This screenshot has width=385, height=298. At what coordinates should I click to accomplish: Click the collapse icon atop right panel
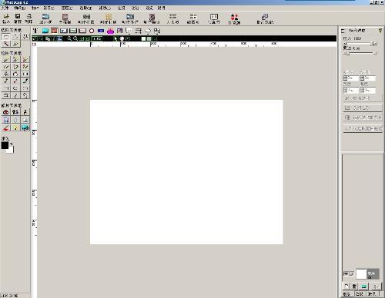point(343,31)
